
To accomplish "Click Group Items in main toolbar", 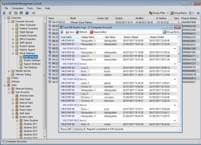I will tap(179, 13).
